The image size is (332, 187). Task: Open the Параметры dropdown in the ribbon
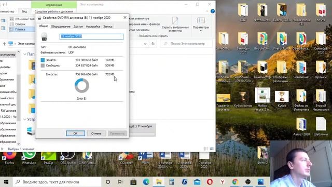coord(201,24)
